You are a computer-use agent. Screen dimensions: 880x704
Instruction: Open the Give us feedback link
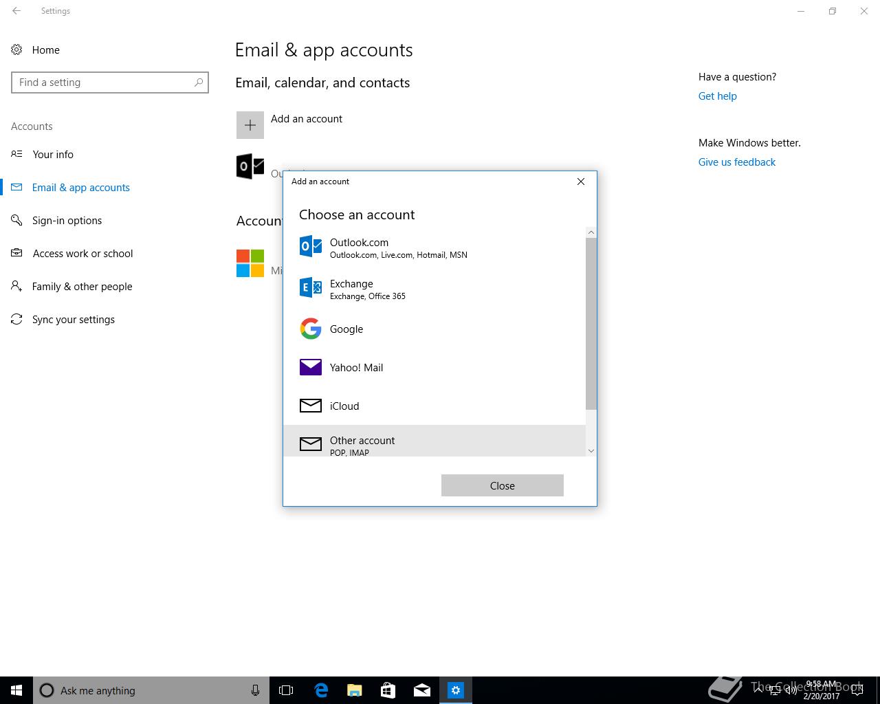point(737,162)
